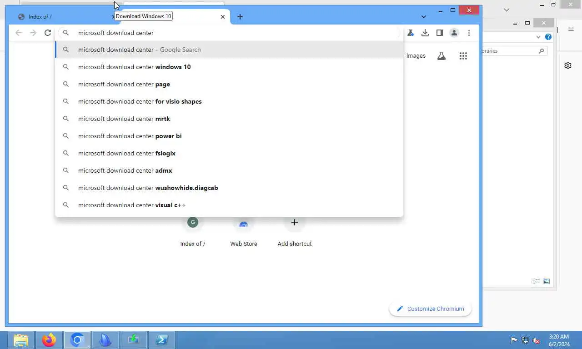Click the back navigation arrow
Image resolution: width=582 pixels, height=349 pixels.
19,33
